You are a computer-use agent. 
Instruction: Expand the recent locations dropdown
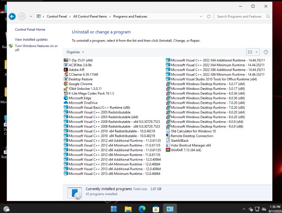pos(31,16)
